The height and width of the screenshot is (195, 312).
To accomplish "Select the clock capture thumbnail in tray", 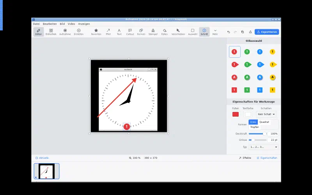I will coord(46,171).
